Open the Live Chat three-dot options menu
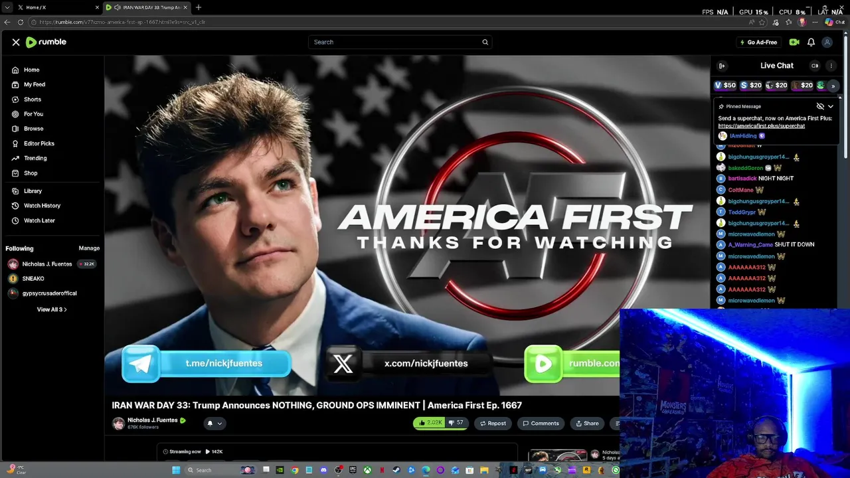 pyautogui.click(x=831, y=66)
